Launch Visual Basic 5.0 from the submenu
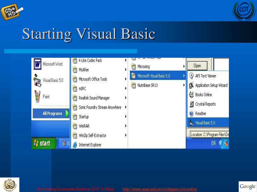 208,123
